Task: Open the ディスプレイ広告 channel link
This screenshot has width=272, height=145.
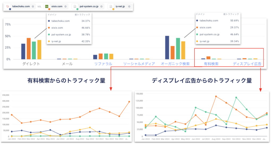Action: pyautogui.click(x=247, y=64)
